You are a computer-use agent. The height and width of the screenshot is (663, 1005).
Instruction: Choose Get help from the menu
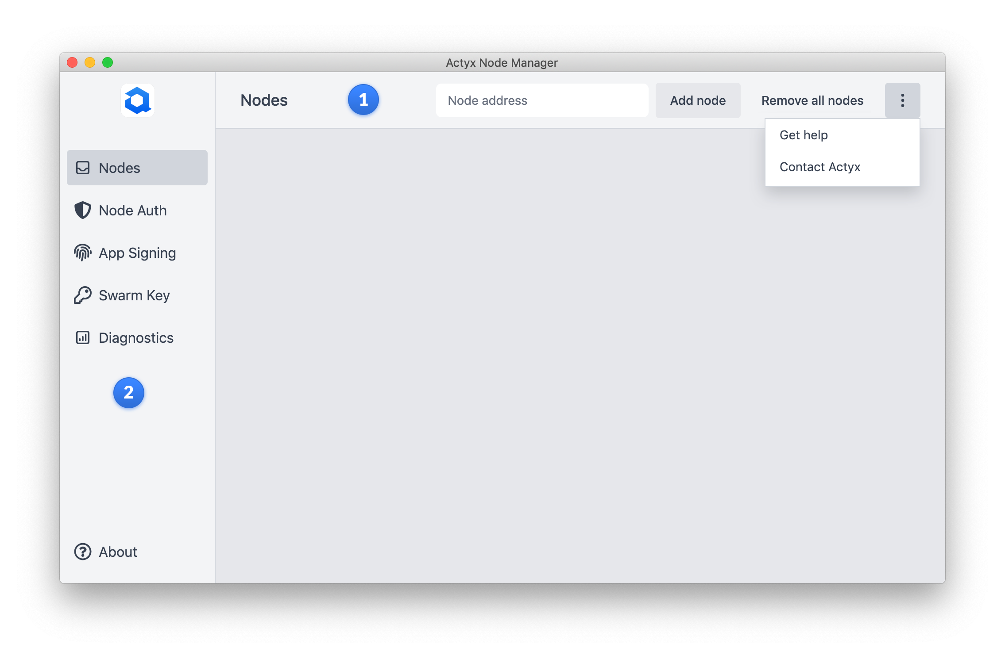(803, 135)
